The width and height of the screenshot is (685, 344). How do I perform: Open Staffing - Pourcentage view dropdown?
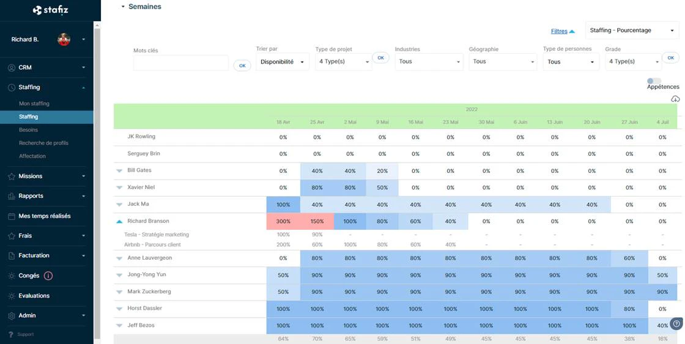click(632, 30)
